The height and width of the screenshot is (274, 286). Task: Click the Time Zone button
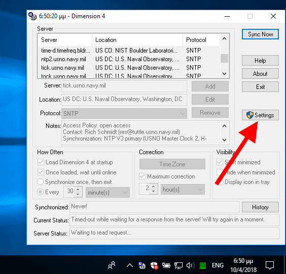172,164
